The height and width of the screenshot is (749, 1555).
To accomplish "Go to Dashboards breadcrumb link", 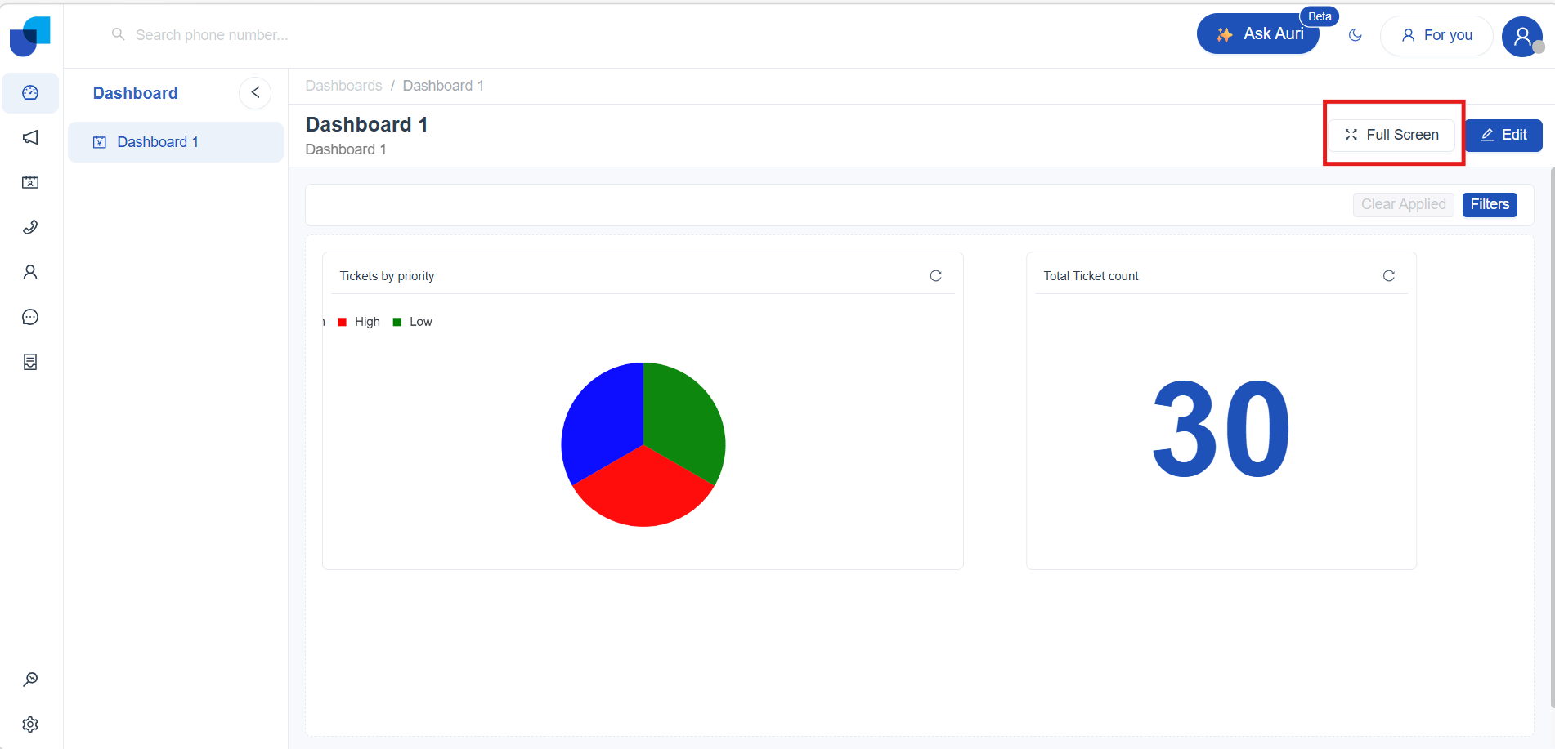I will point(343,86).
